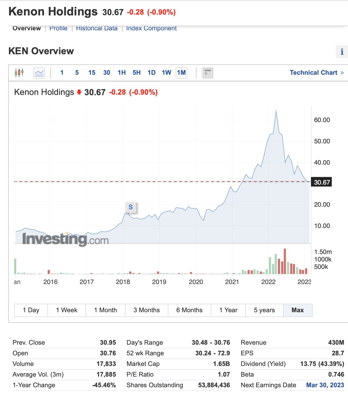Click the Beta value 0.746
The width and height of the screenshot is (348, 400).
click(336, 374)
